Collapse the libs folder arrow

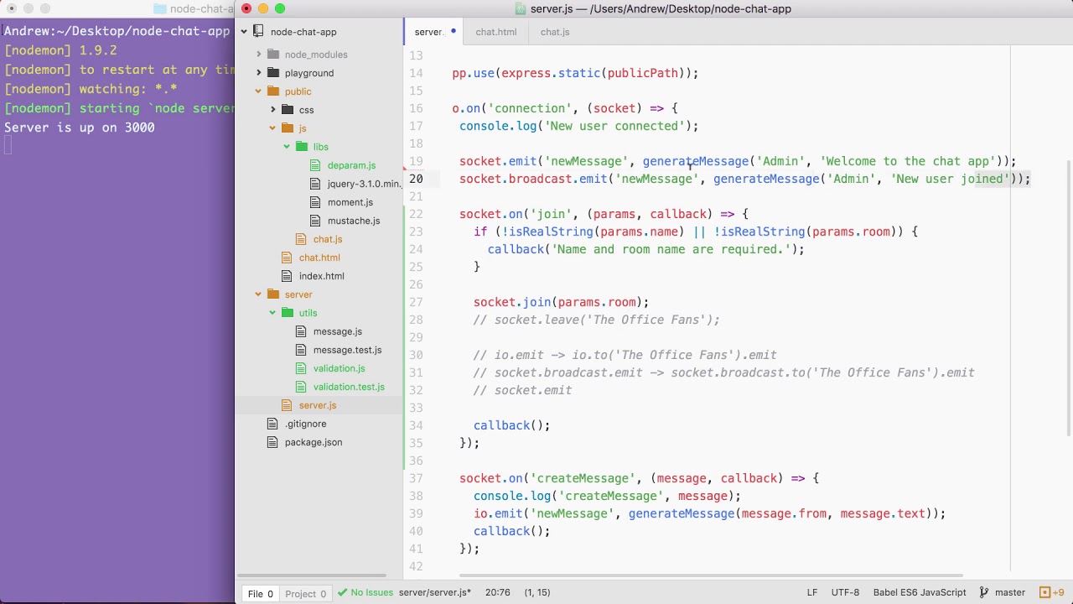click(288, 147)
